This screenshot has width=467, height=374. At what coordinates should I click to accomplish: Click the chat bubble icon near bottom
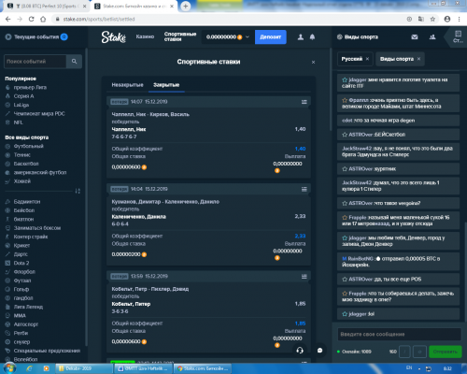(x=319, y=351)
